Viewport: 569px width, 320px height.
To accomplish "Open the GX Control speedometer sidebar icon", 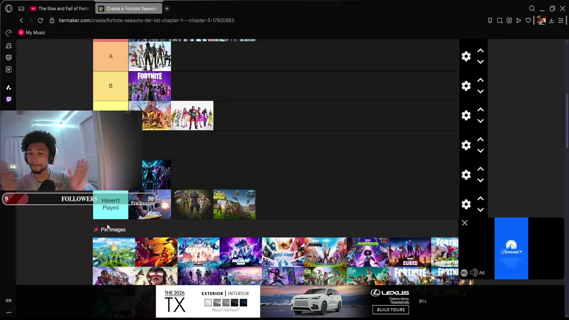I will [x=8, y=33].
